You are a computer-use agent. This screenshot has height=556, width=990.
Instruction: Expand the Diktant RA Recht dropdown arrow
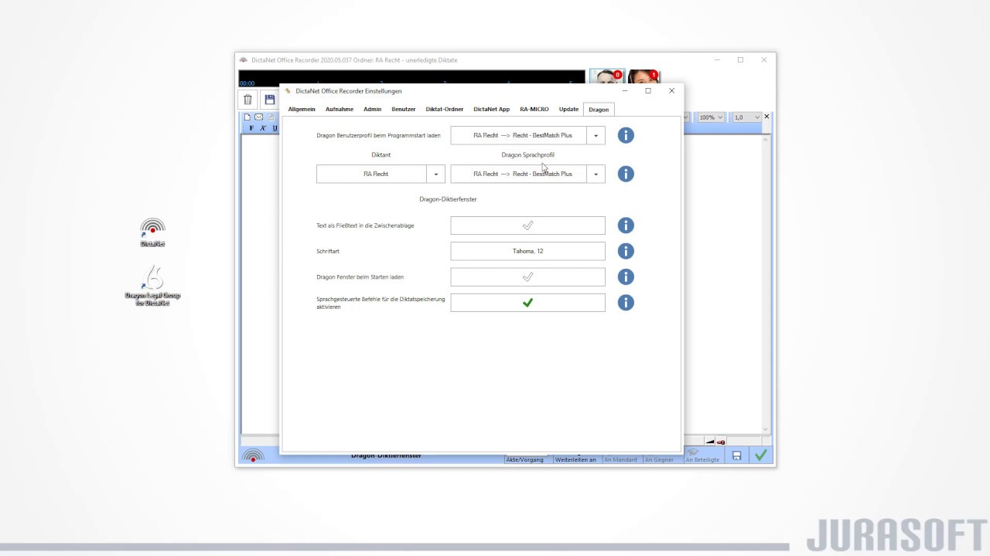point(435,174)
